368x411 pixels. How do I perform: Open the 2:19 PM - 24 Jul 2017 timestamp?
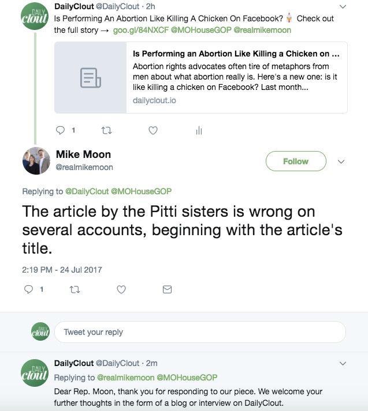pyautogui.click(x=62, y=269)
